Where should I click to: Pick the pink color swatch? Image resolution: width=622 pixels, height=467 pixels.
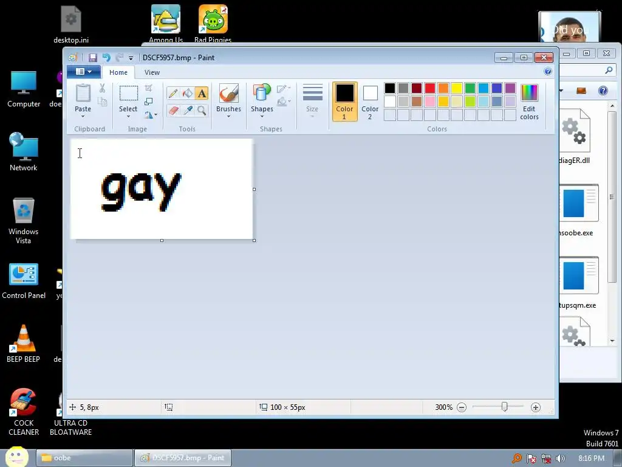tap(430, 102)
